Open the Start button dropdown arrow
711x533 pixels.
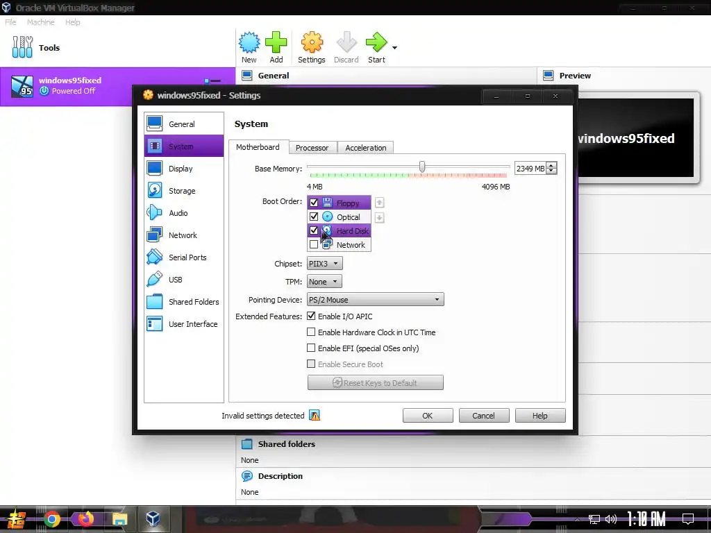(x=394, y=48)
